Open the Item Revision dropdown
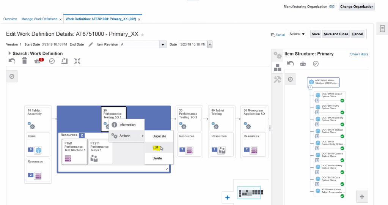 point(163,44)
